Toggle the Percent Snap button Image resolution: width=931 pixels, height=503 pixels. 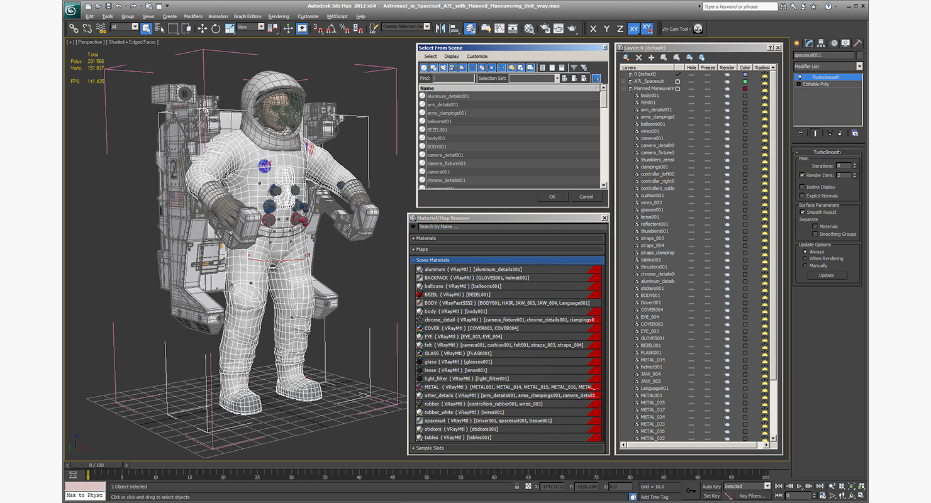(344, 28)
